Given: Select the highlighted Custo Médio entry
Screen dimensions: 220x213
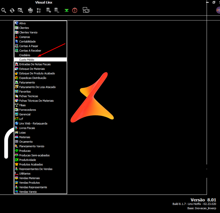Looking at the screenshot, I should pyautogui.click(x=40, y=60).
